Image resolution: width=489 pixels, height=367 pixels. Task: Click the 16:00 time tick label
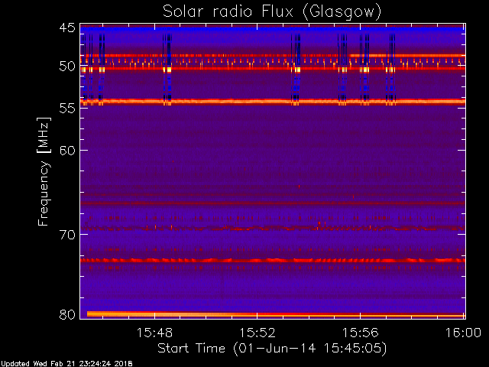tap(463, 333)
